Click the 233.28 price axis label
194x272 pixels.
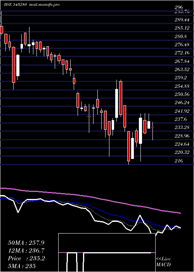[182, 127]
